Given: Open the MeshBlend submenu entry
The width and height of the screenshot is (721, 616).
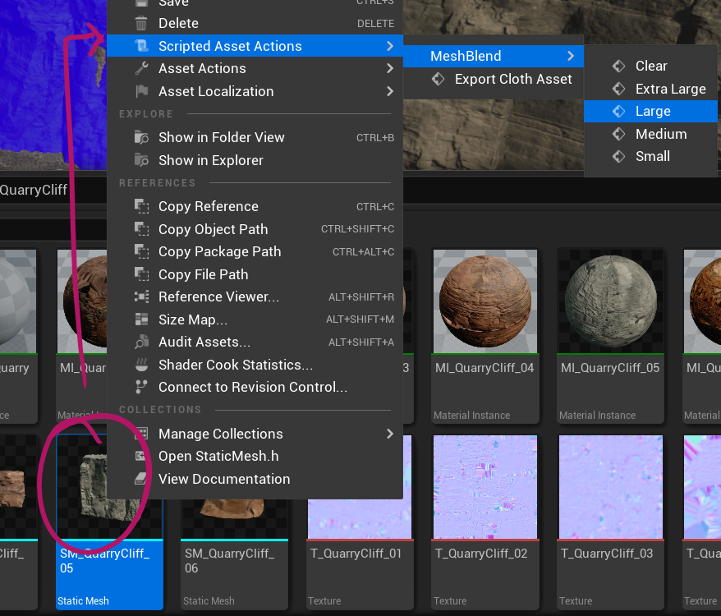Looking at the screenshot, I should [x=494, y=56].
